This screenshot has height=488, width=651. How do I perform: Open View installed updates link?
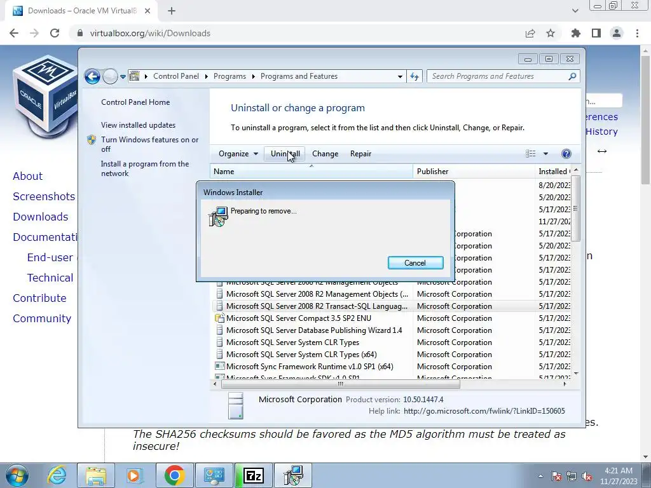point(138,125)
